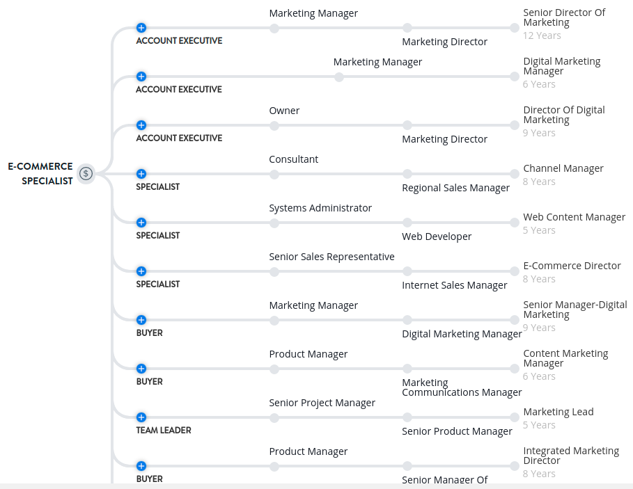
Task: Expand the third Account Executive path starting with Owner
Action: tap(141, 125)
